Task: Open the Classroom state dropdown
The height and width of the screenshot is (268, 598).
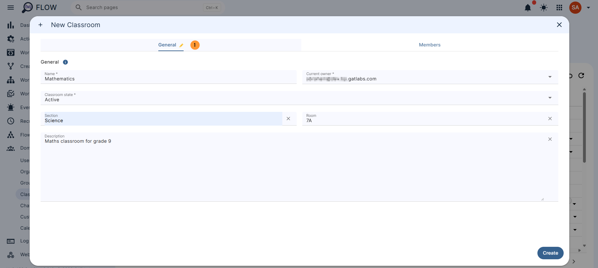Action: coord(299,98)
